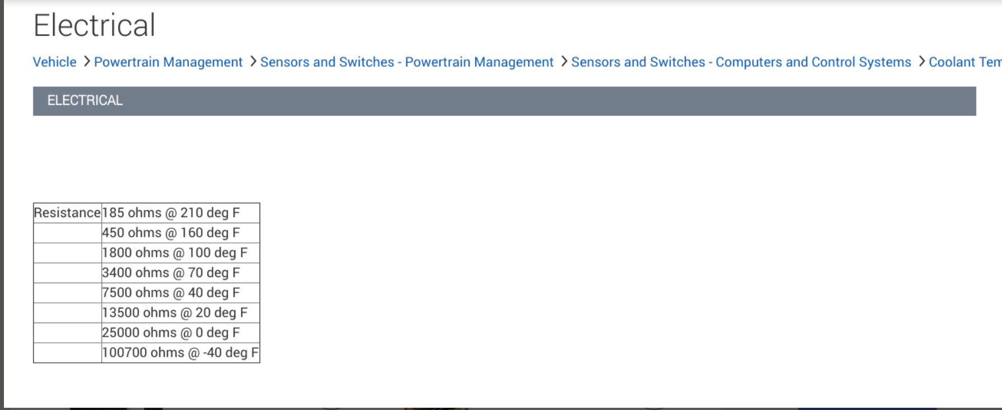Click the chevron before Sensors and Switches - Powertrain Management

253,61
